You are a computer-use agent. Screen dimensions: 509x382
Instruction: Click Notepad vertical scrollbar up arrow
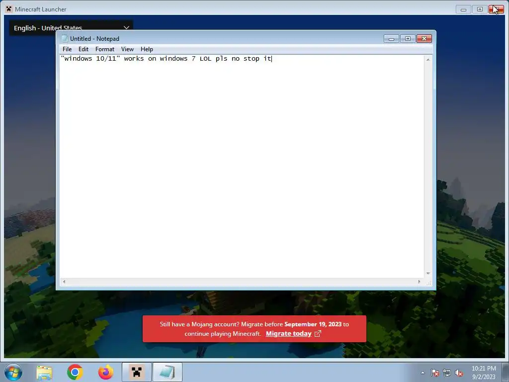(428, 60)
